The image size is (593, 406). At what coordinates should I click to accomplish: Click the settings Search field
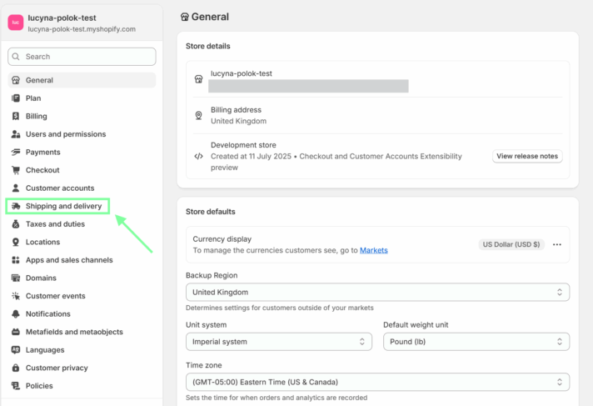pos(82,57)
